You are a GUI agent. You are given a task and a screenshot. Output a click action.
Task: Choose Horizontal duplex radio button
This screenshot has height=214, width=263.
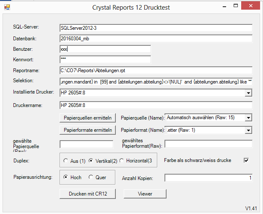pyautogui.click(x=122, y=161)
